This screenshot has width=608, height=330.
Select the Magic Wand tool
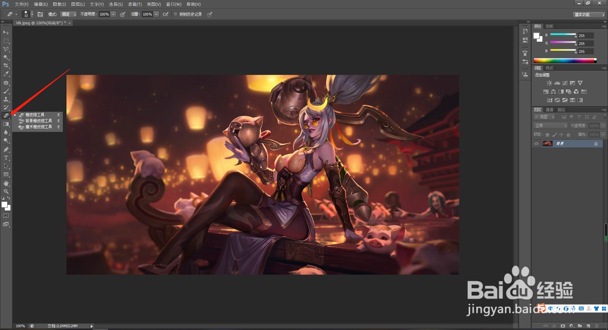[6, 57]
